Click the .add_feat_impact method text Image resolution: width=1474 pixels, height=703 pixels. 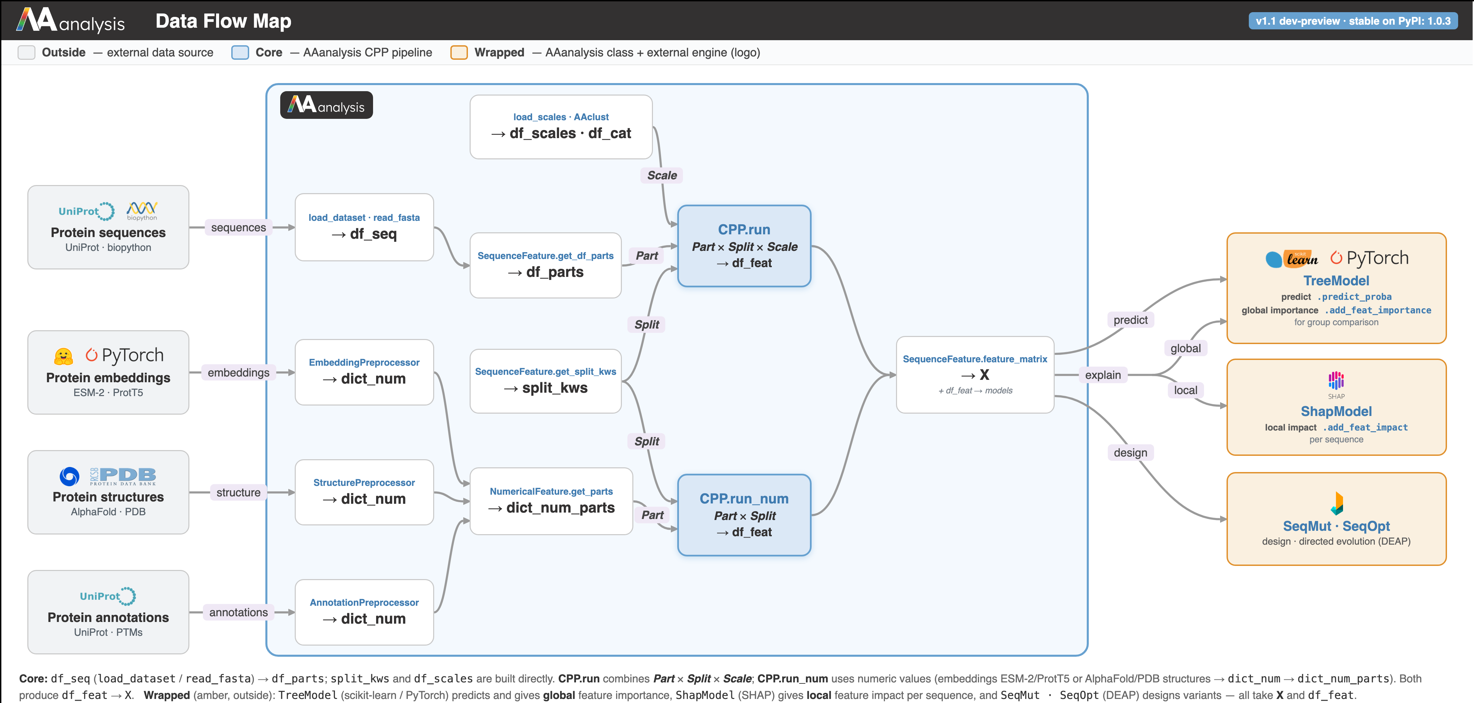coord(1365,427)
